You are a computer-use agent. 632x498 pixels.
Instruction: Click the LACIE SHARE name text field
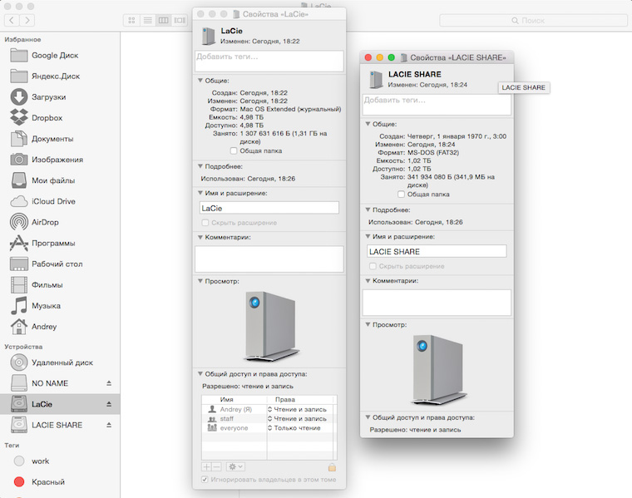point(437,251)
